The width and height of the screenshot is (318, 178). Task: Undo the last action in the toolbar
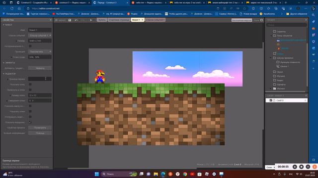(x=76, y=20)
